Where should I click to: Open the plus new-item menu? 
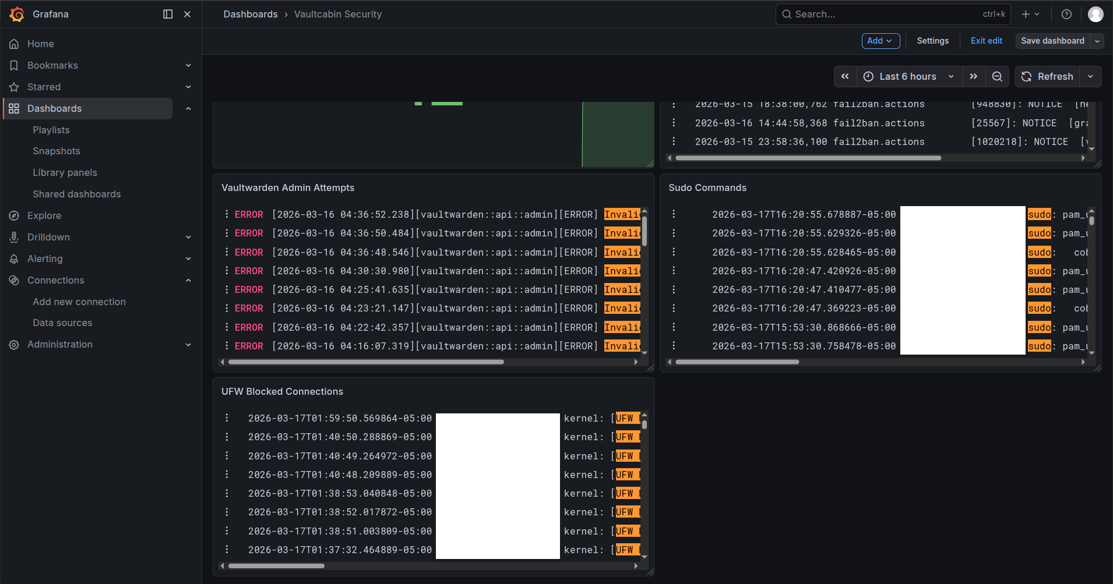click(1030, 14)
